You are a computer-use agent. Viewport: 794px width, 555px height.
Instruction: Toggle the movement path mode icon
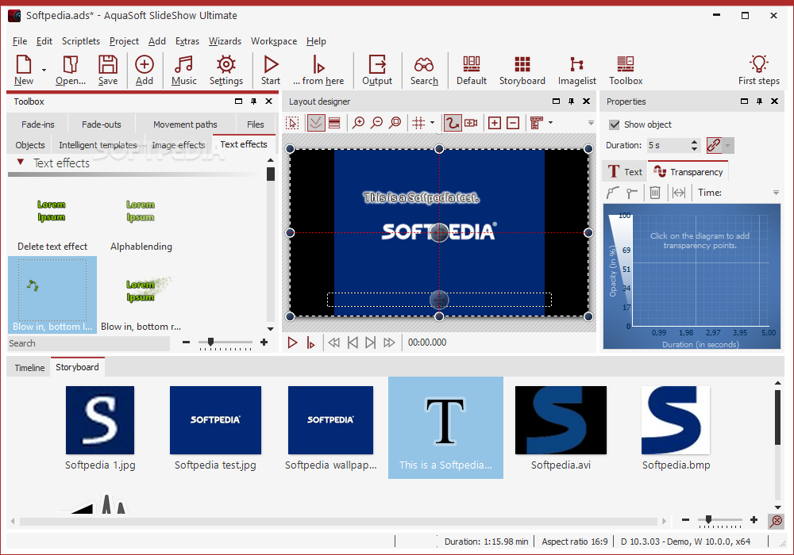click(453, 123)
